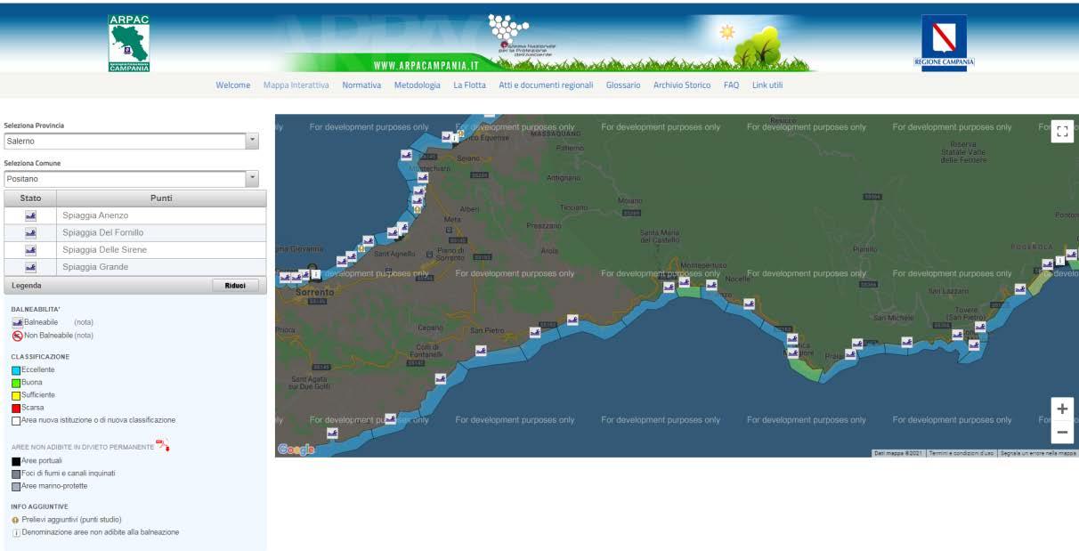Click status icon for Spiaggia Delle Sirene
The width and height of the screenshot is (1079, 551).
tap(30, 249)
